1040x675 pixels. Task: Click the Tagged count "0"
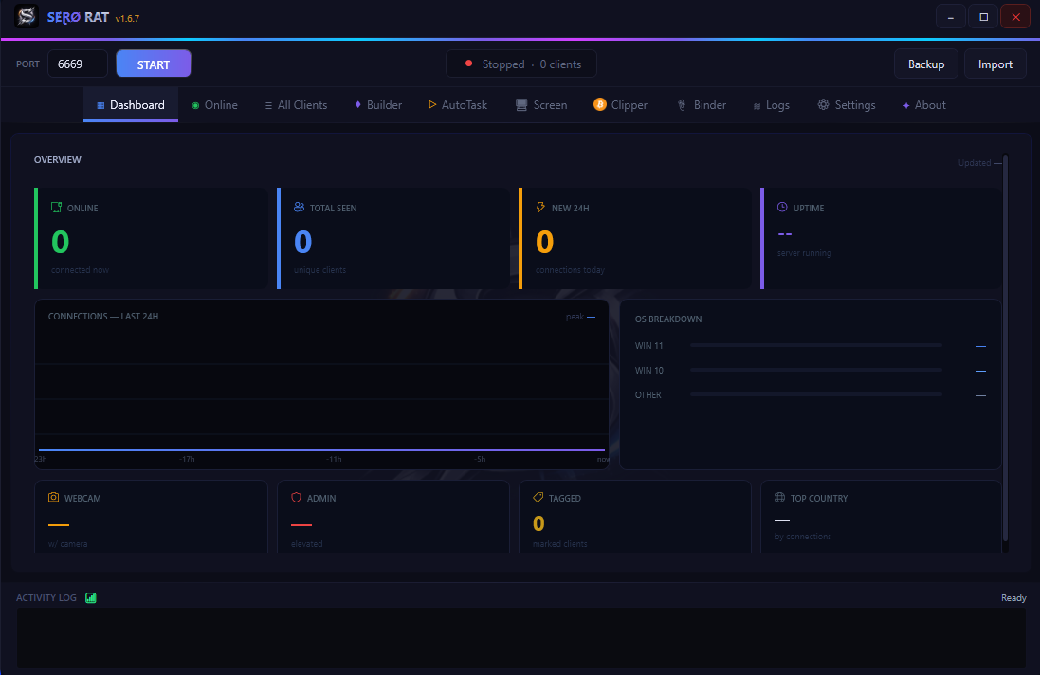(538, 524)
